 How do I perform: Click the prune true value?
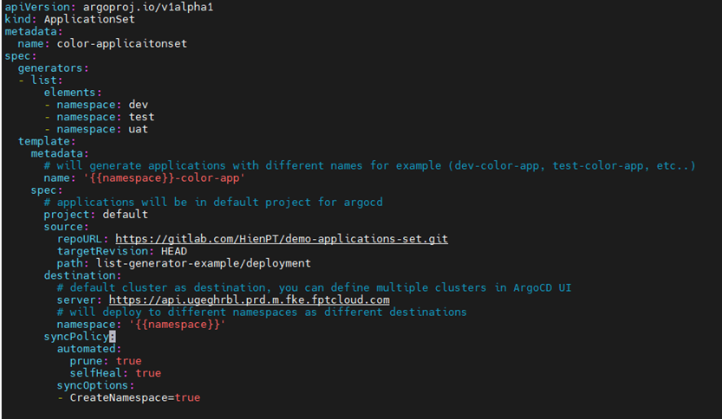click(128, 361)
